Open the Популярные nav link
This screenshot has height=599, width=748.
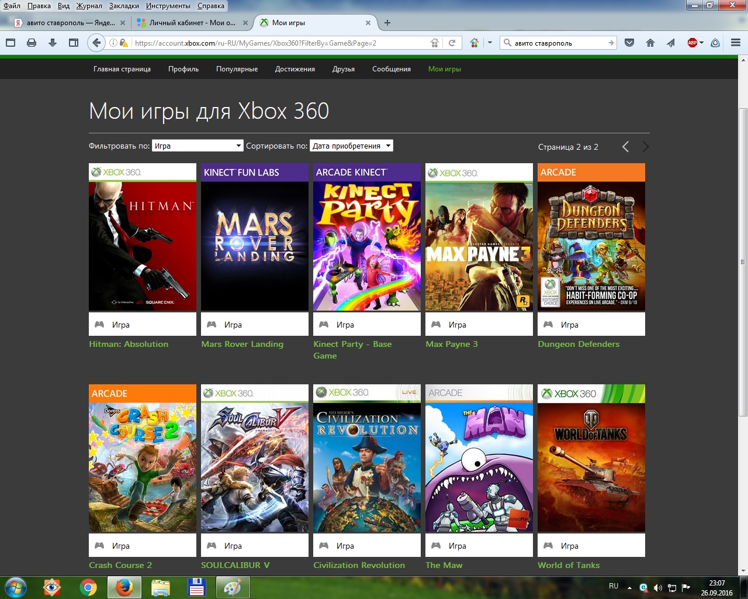237,69
